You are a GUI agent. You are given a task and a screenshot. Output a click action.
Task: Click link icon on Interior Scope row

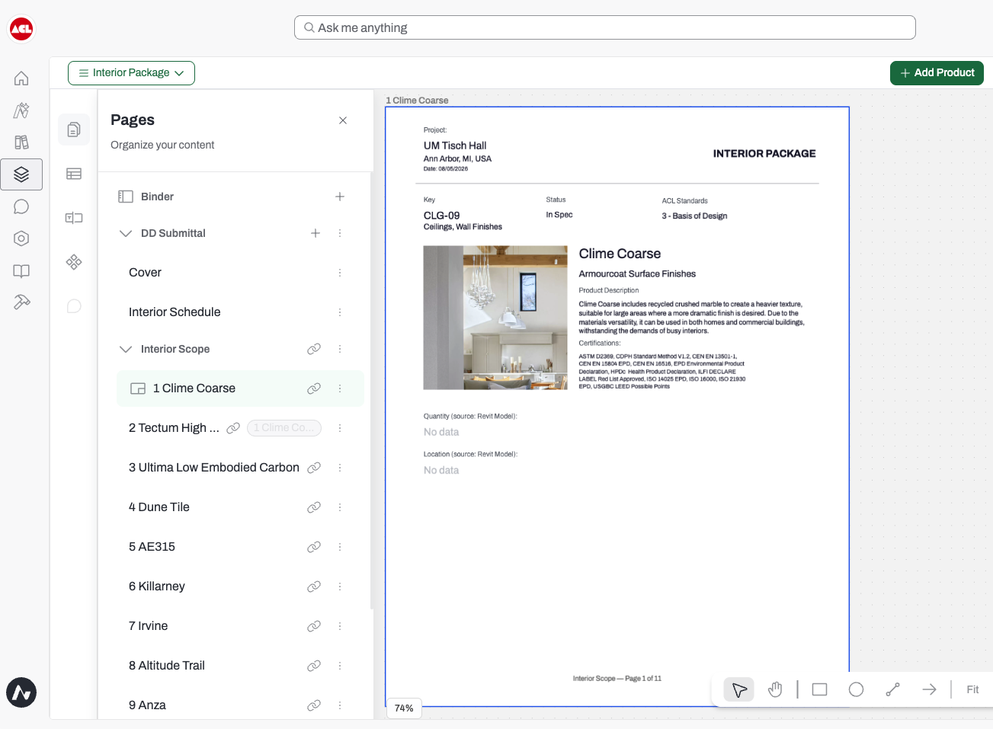(314, 349)
